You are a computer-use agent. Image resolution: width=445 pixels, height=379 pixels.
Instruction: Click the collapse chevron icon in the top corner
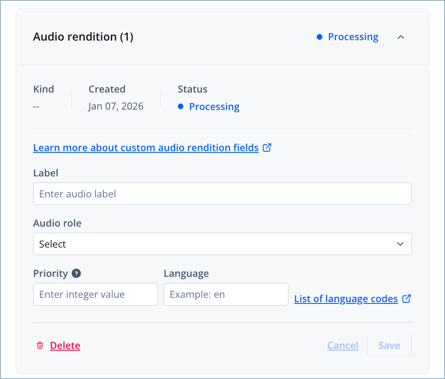click(x=400, y=38)
